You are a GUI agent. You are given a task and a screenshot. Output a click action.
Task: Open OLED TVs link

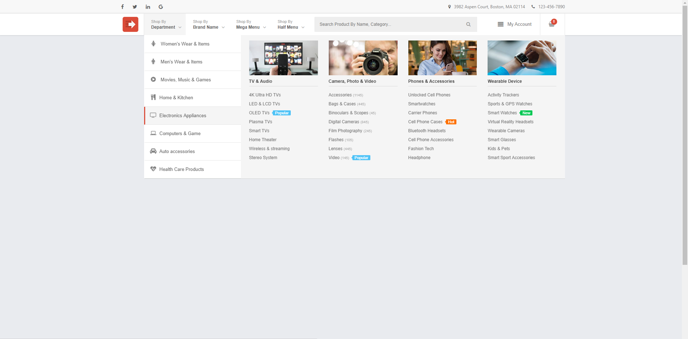[259, 113]
